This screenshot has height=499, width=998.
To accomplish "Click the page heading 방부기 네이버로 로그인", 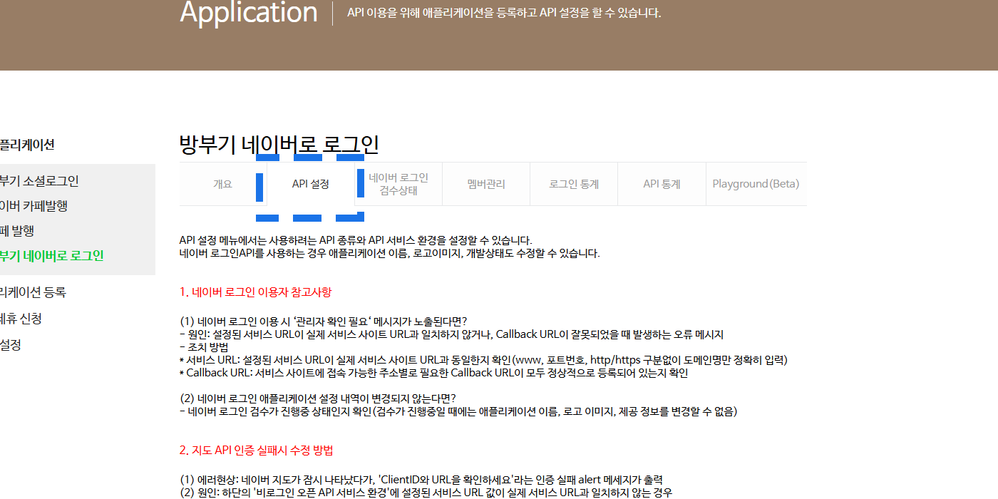I will 279,144.
